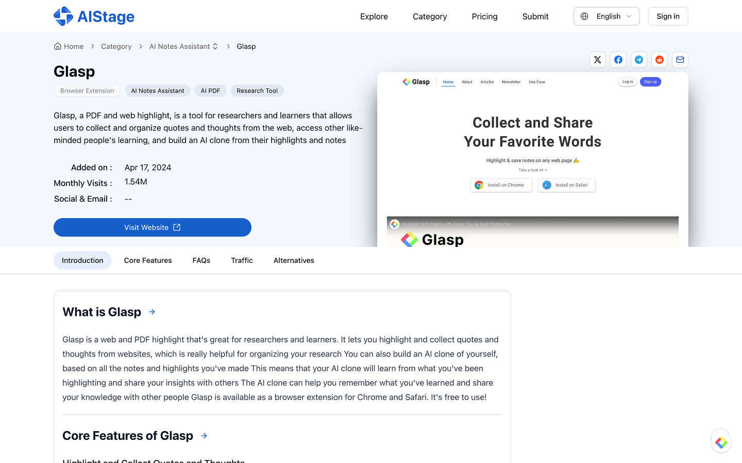Click the Safari icon in preview

point(547,185)
